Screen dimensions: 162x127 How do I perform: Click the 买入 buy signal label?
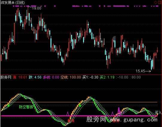click(158, 112)
